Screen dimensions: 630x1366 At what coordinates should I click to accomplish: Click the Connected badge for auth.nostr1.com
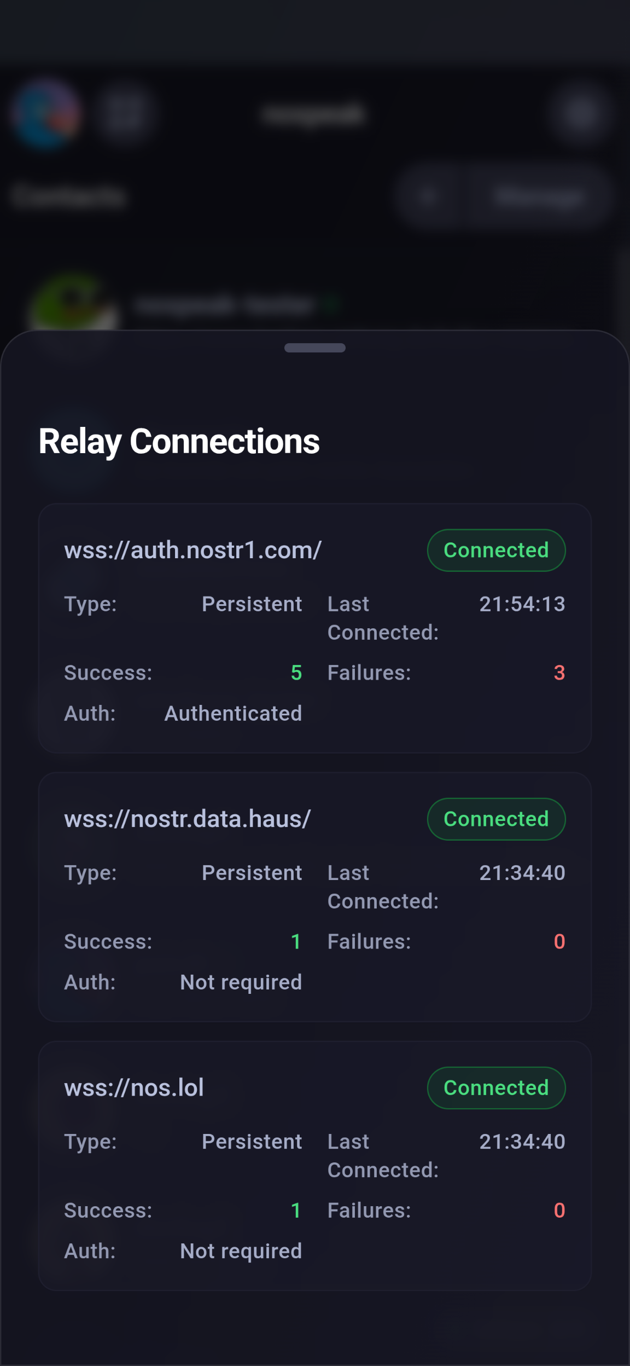tap(496, 551)
